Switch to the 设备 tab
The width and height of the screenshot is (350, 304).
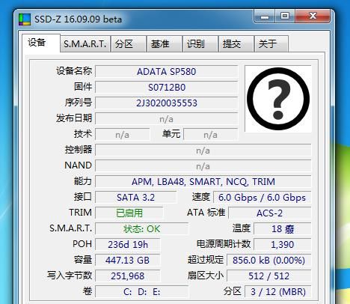click(41, 43)
